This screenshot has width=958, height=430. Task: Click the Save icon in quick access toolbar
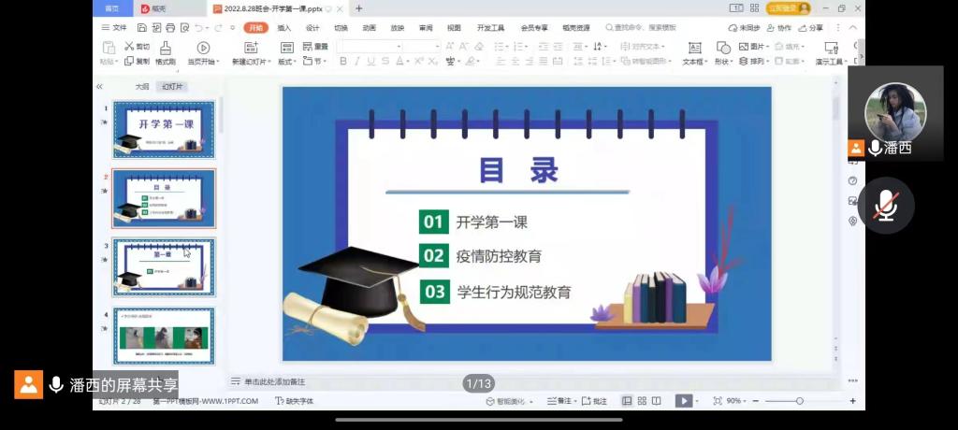click(141, 28)
